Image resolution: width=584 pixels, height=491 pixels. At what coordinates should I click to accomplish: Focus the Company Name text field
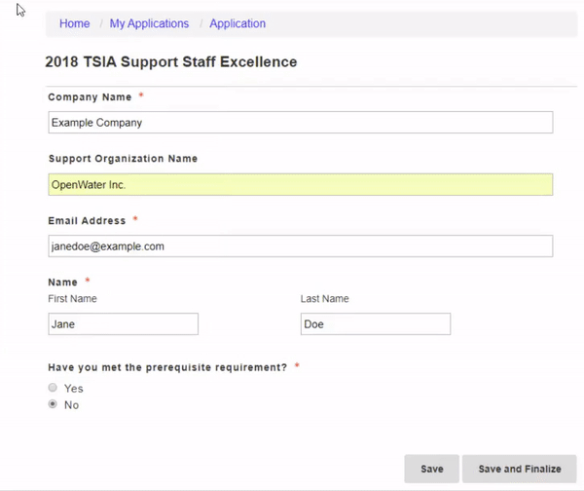tap(300, 123)
